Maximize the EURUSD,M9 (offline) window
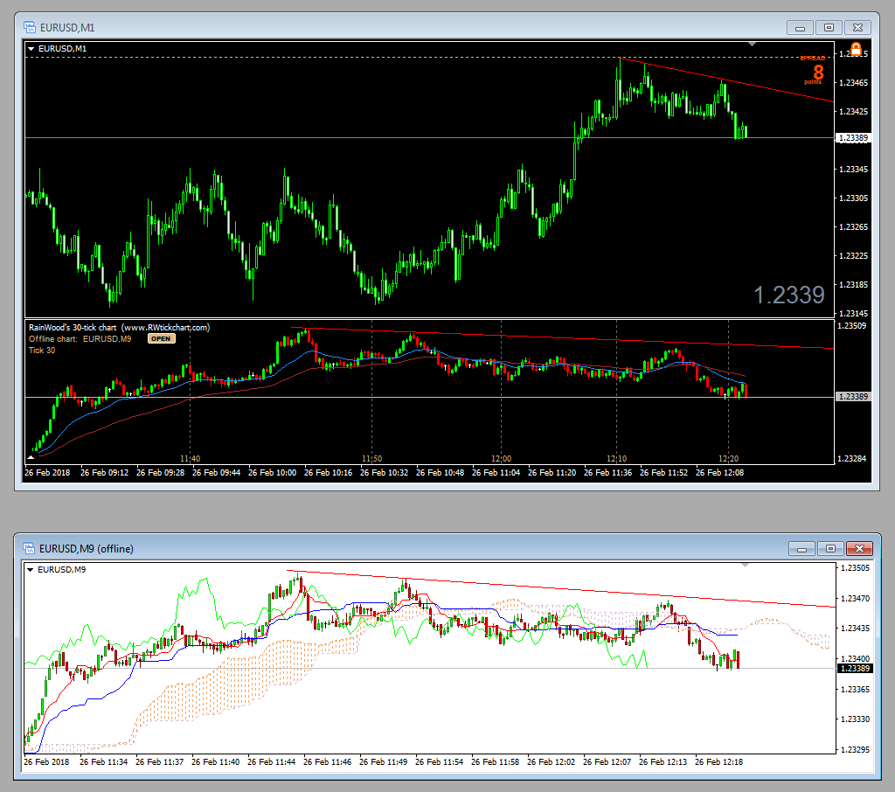The width and height of the screenshot is (895, 792). (830, 549)
